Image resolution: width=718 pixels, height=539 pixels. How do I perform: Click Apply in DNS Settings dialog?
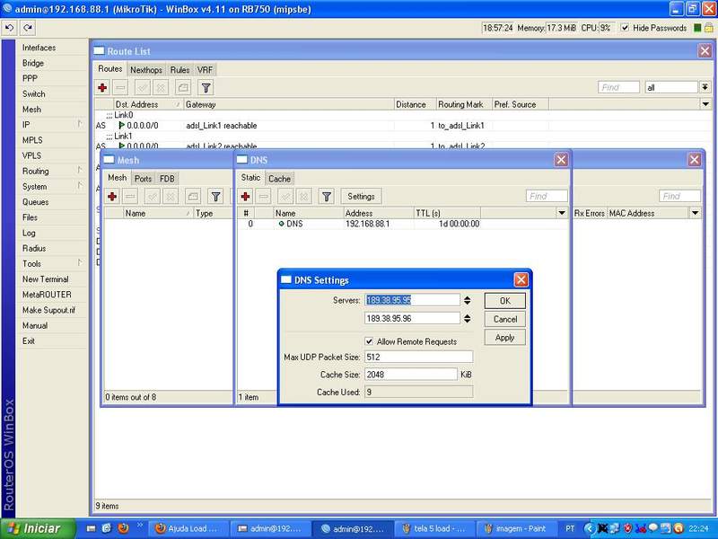(504, 338)
